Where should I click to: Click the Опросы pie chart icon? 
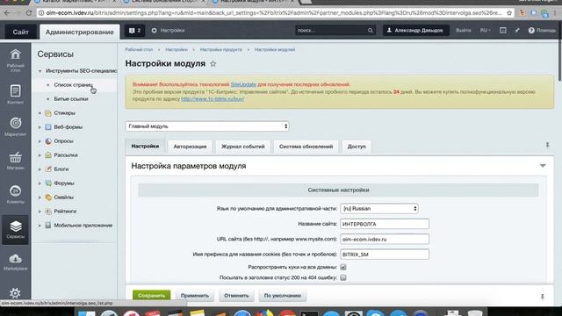point(48,141)
